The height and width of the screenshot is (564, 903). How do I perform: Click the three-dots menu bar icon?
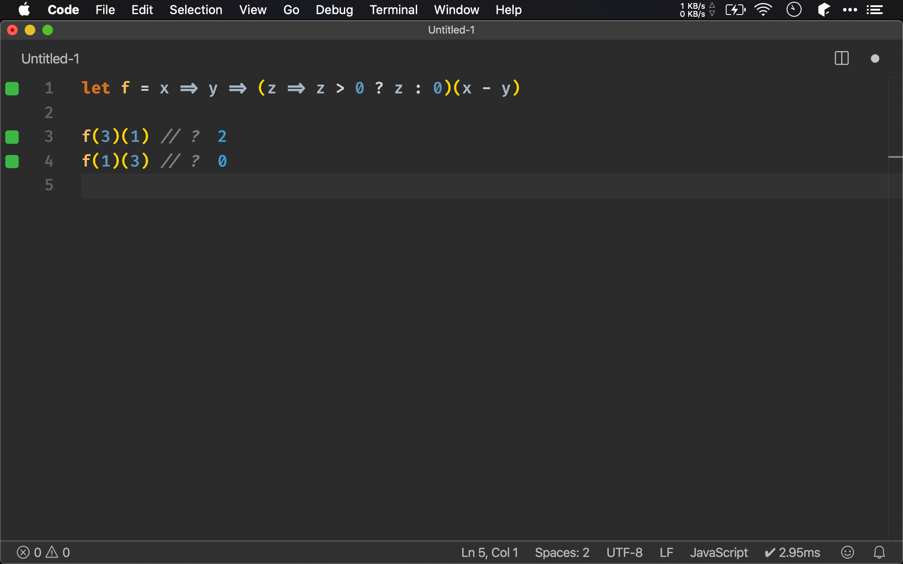coord(850,10)
